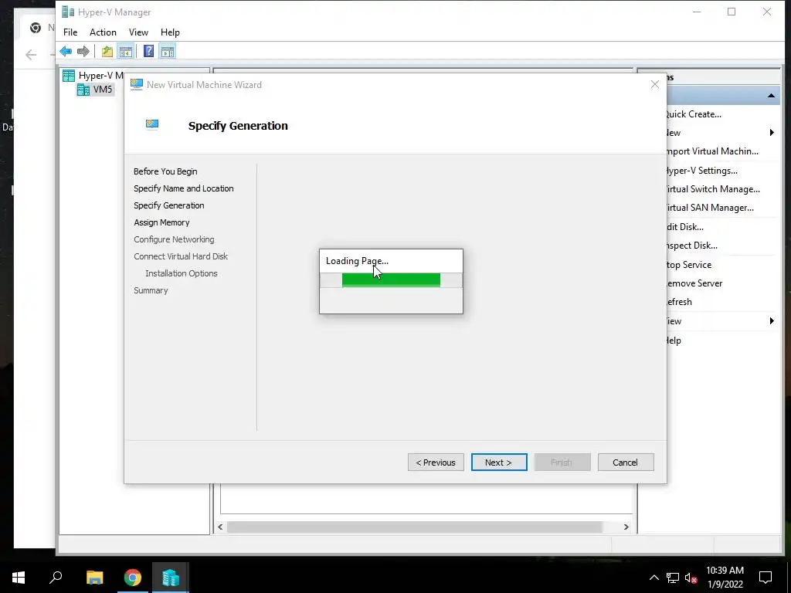Click Help in Actions pane
This screenshot has height=593, width=791.
coord(674,341)
